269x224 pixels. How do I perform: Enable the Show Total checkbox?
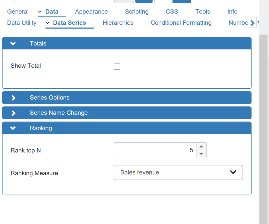[x=117, y=66]
